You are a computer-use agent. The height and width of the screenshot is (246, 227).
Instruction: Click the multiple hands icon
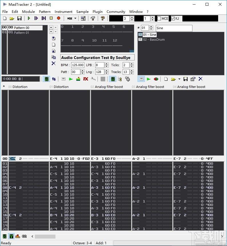point(128,79)
